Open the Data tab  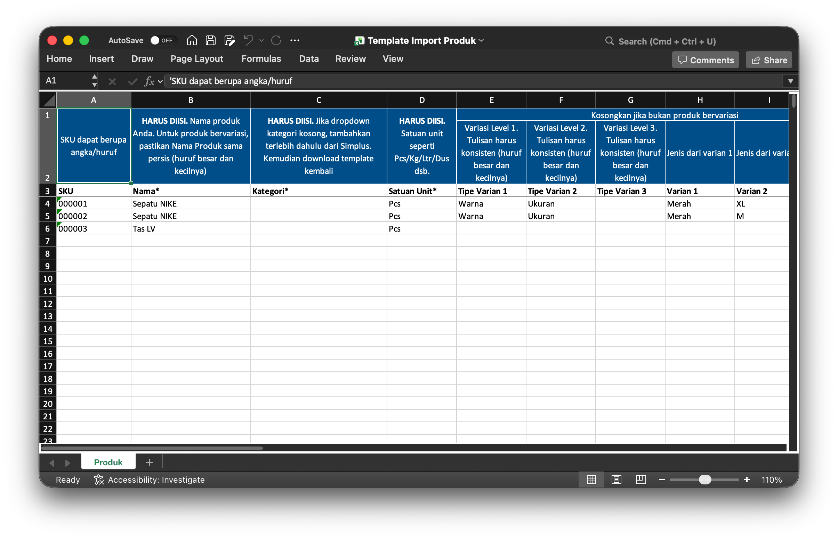click(309, 59)
